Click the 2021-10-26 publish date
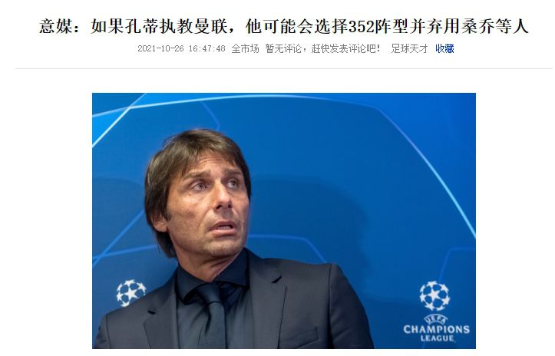The image size is (555, 356). [x=160, y=48]
